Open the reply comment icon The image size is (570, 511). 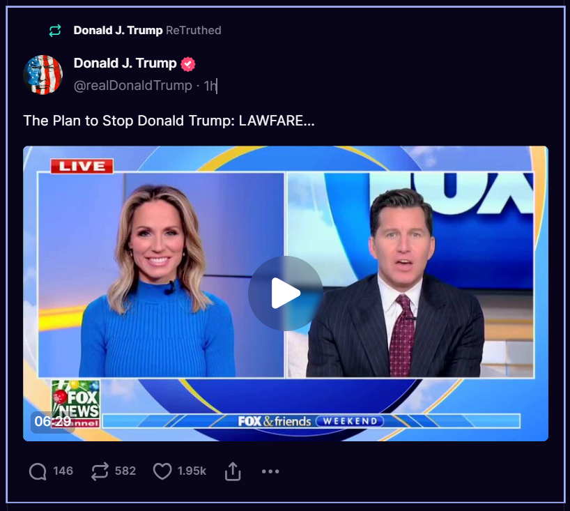38,471
